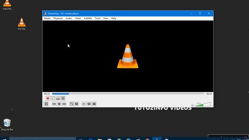Open the Tools menu

point(98,18)
